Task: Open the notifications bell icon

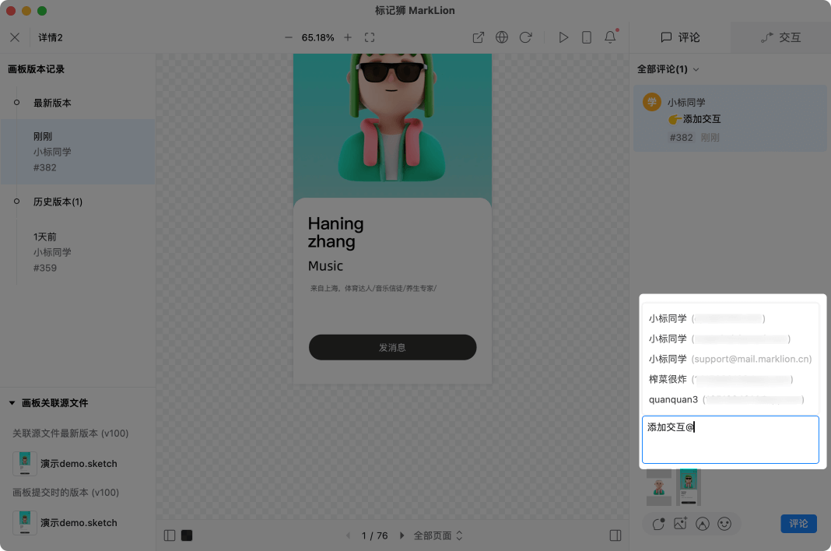Action: point(609,37)
